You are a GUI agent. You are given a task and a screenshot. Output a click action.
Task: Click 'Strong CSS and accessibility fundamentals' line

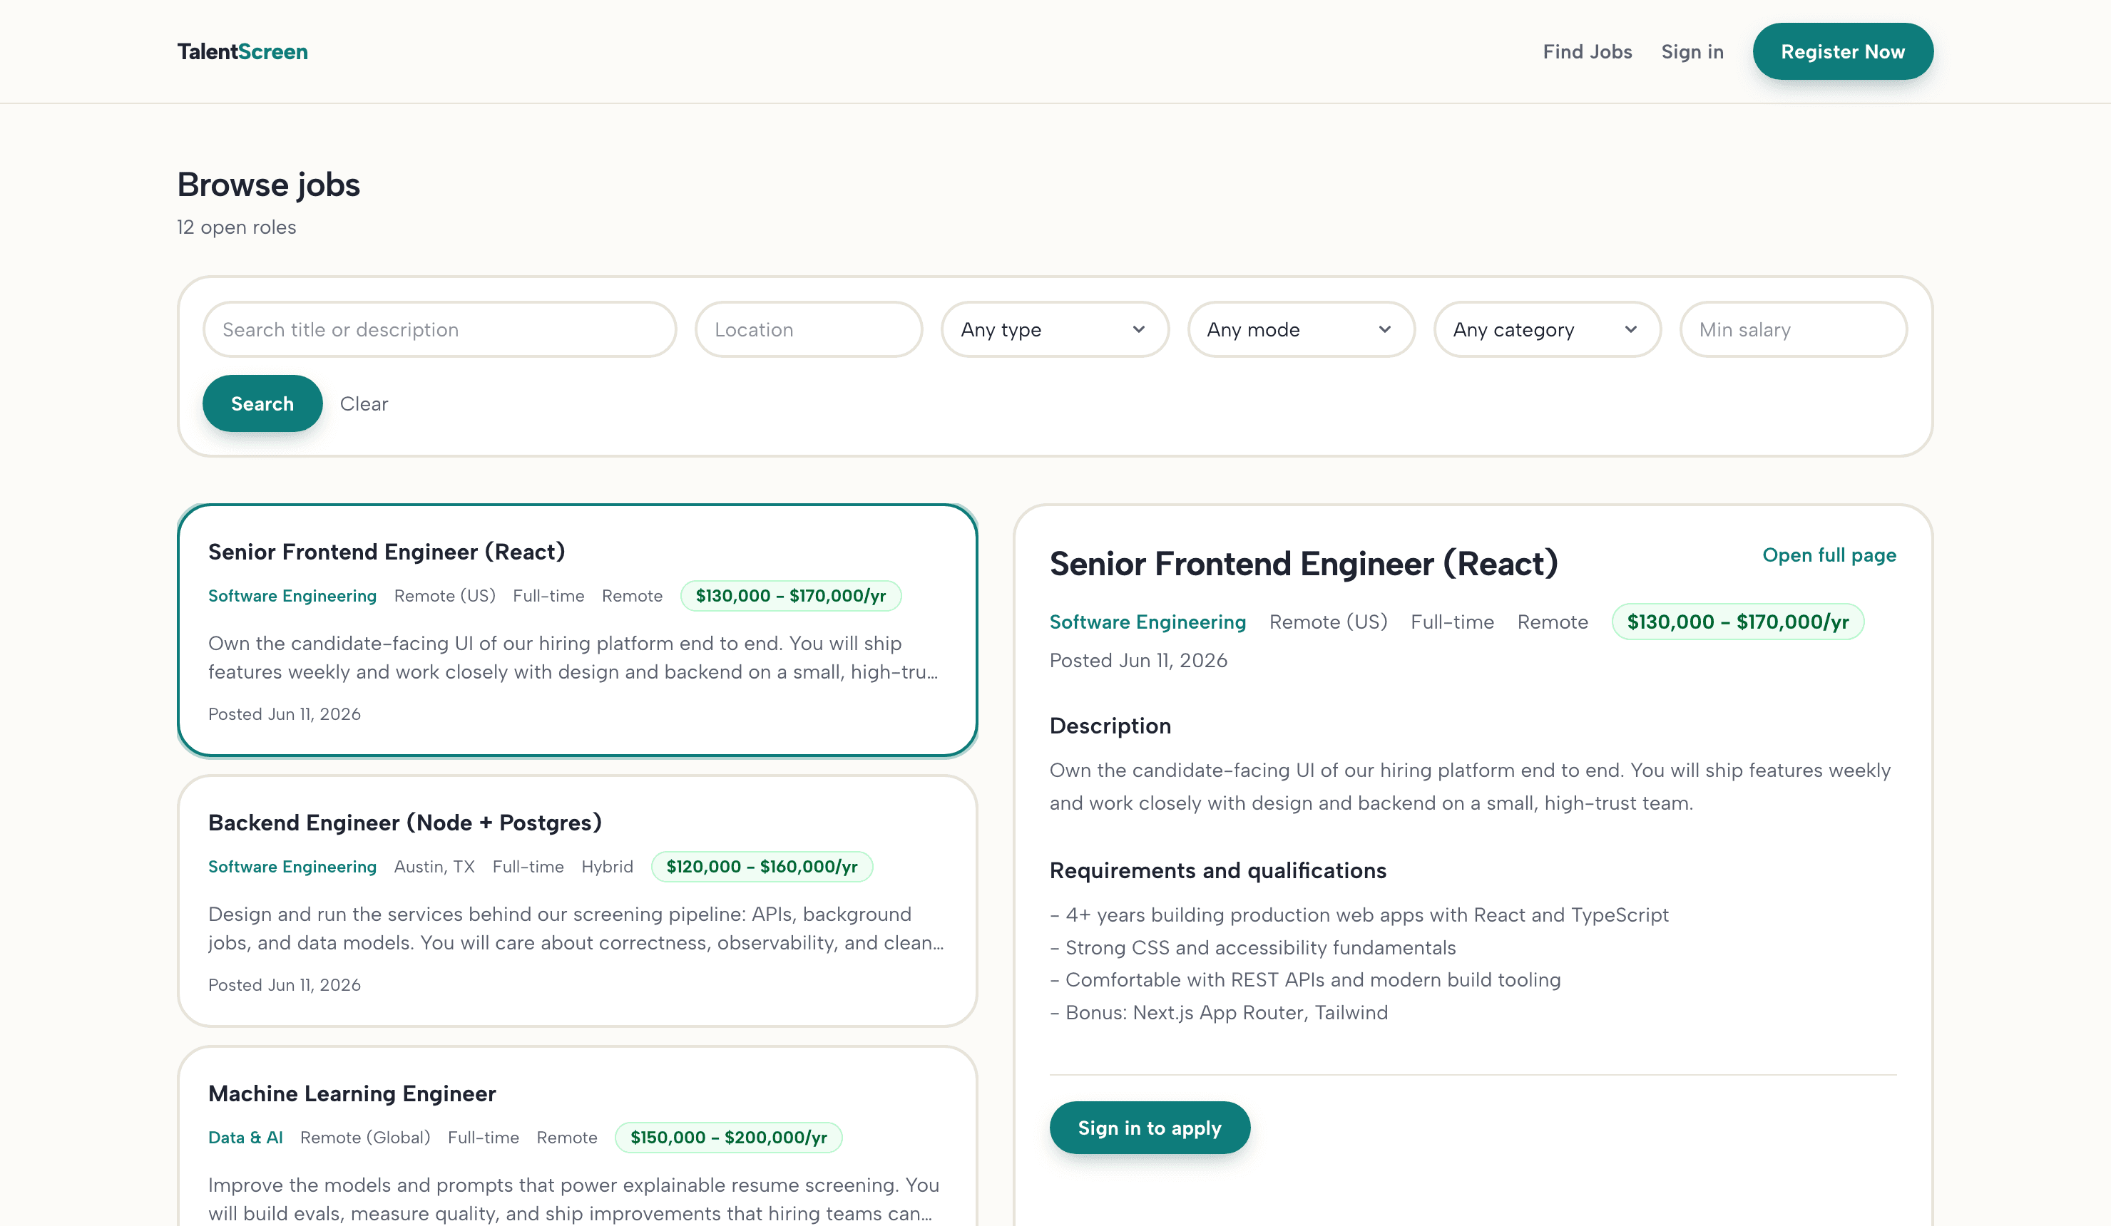pyautogui.click(x=1253, y=948)
